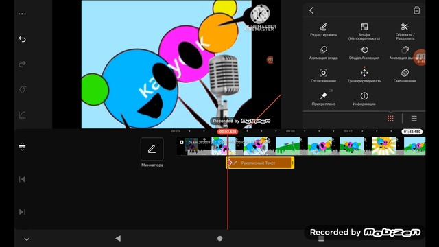Open the Редактировать (edit) pencil tool
This screenshot has height=247, width=439.
point(323,30)
